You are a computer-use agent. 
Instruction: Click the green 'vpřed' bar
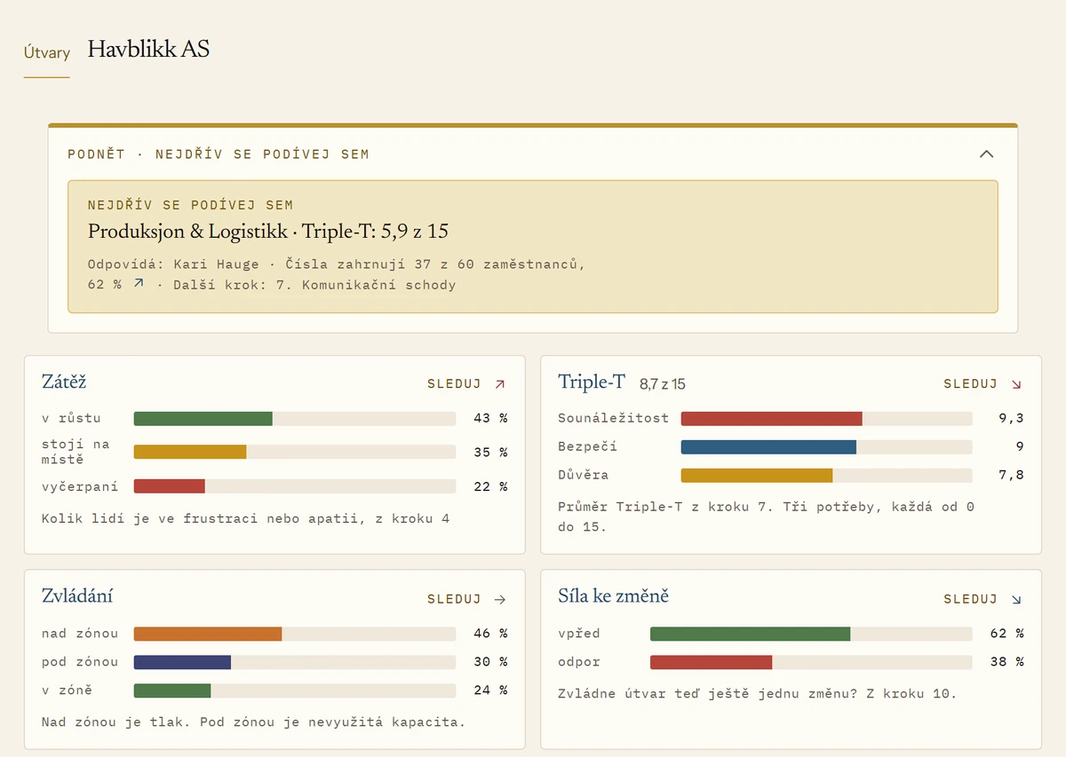point(751,634)
